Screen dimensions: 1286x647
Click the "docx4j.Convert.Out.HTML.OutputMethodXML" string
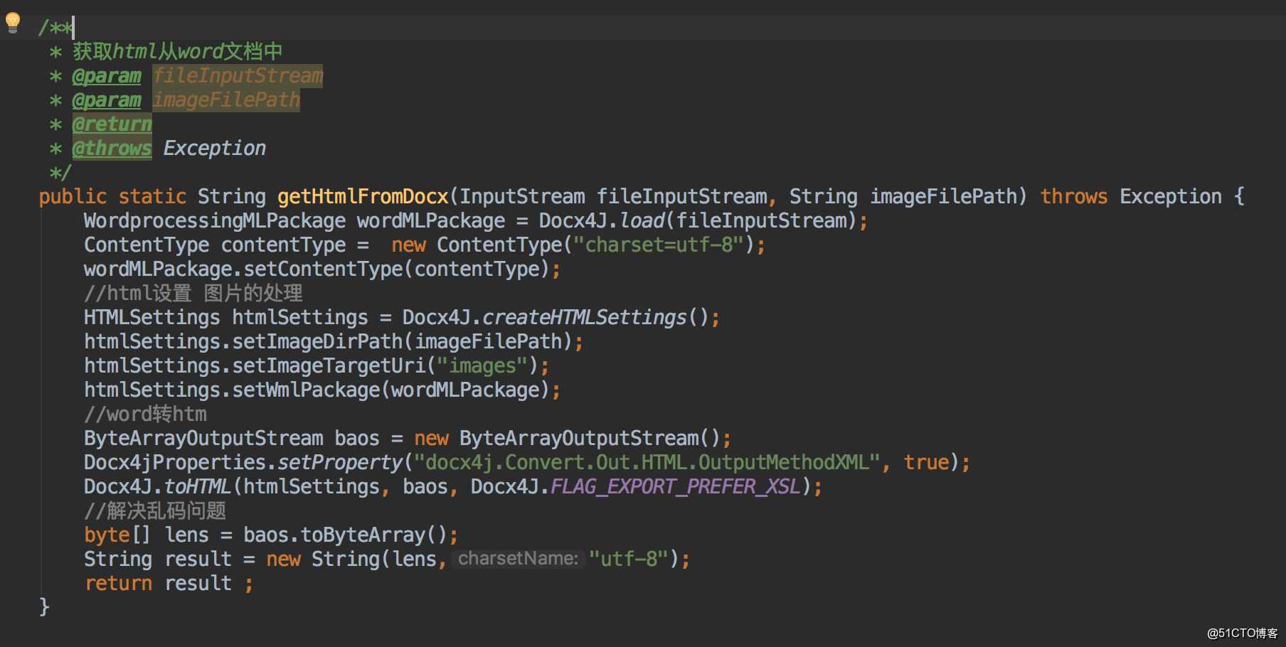[x=648, y=462]
